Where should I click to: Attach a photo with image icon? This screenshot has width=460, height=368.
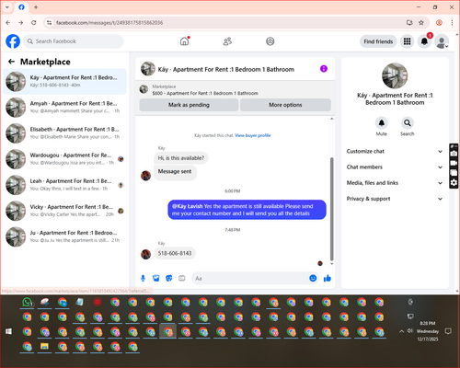point(156,278)
